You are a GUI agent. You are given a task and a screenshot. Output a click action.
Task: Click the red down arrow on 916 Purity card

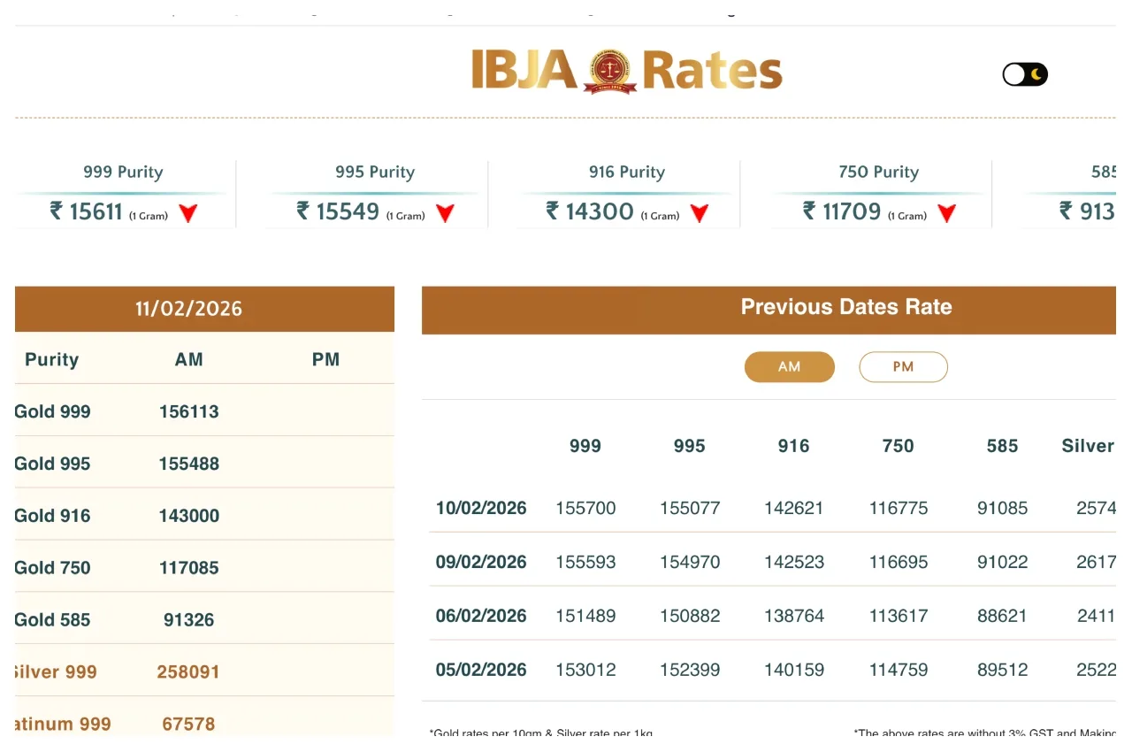[x=699, y=212]
